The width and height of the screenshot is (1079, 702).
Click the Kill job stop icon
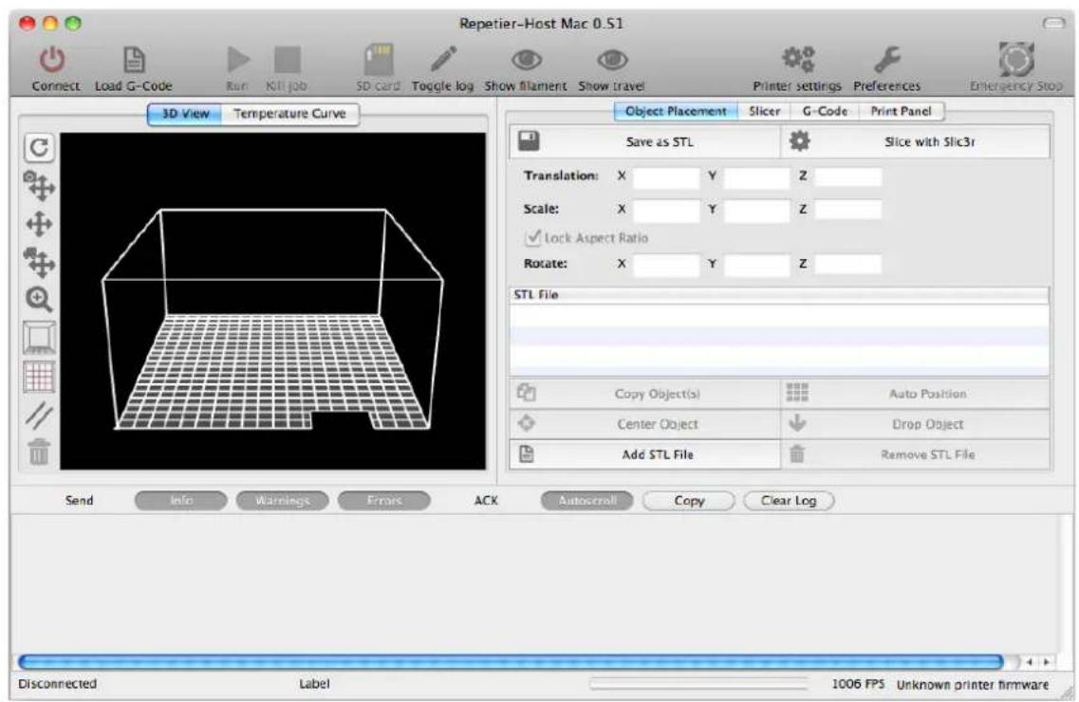tap(287, 60)
